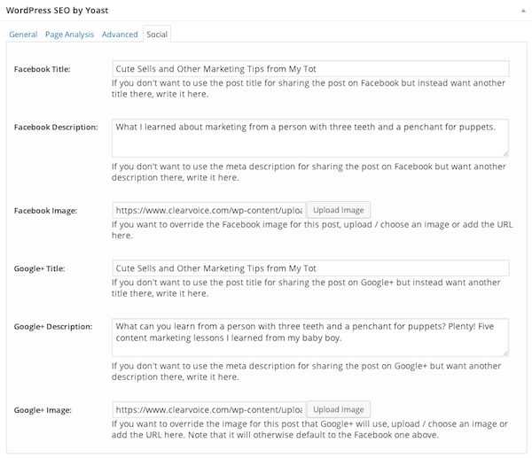Upload Image for Facebook Image

339,210
